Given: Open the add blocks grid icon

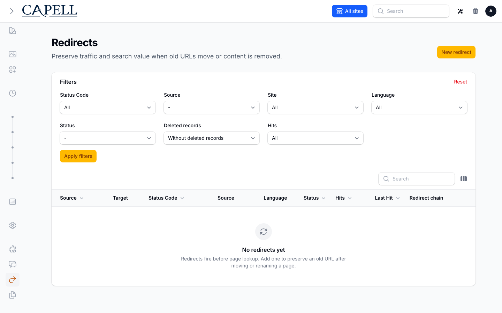Looking at the screenshot, I should point(13,70).
